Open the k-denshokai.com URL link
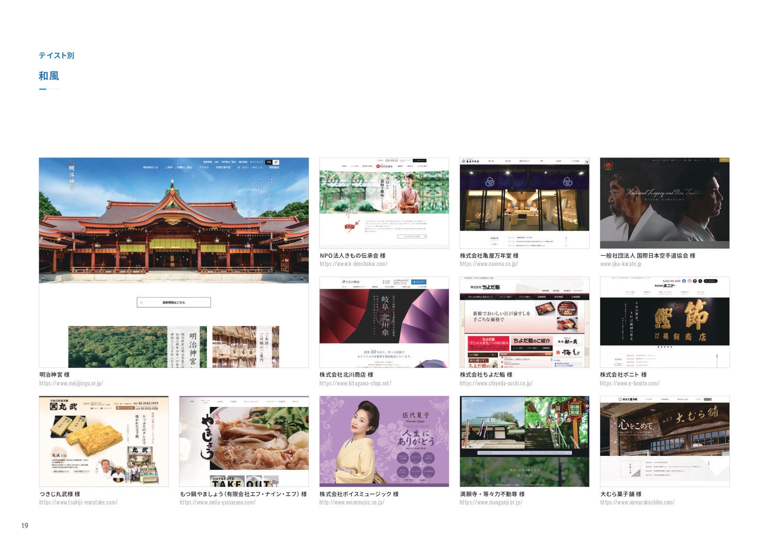 click(353, 264)
